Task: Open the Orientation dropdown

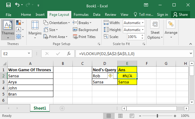Action: [x=57, y=23]
